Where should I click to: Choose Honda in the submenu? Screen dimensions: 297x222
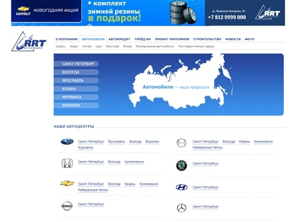pos(87,46)
